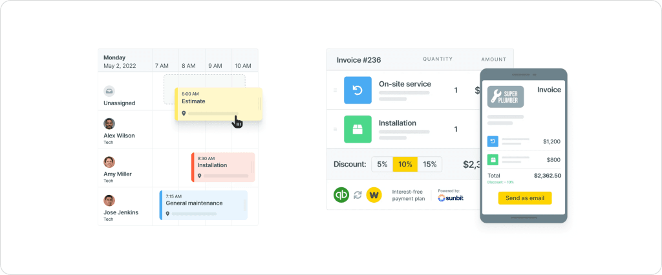
Task: Click the Super Plumber wrench logo
Action: click(x=505, y=96)
